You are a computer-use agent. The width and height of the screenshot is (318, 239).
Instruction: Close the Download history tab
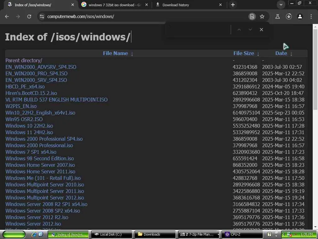[220, 5]
